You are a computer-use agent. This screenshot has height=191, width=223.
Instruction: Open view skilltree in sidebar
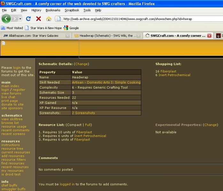pos(12,119)
